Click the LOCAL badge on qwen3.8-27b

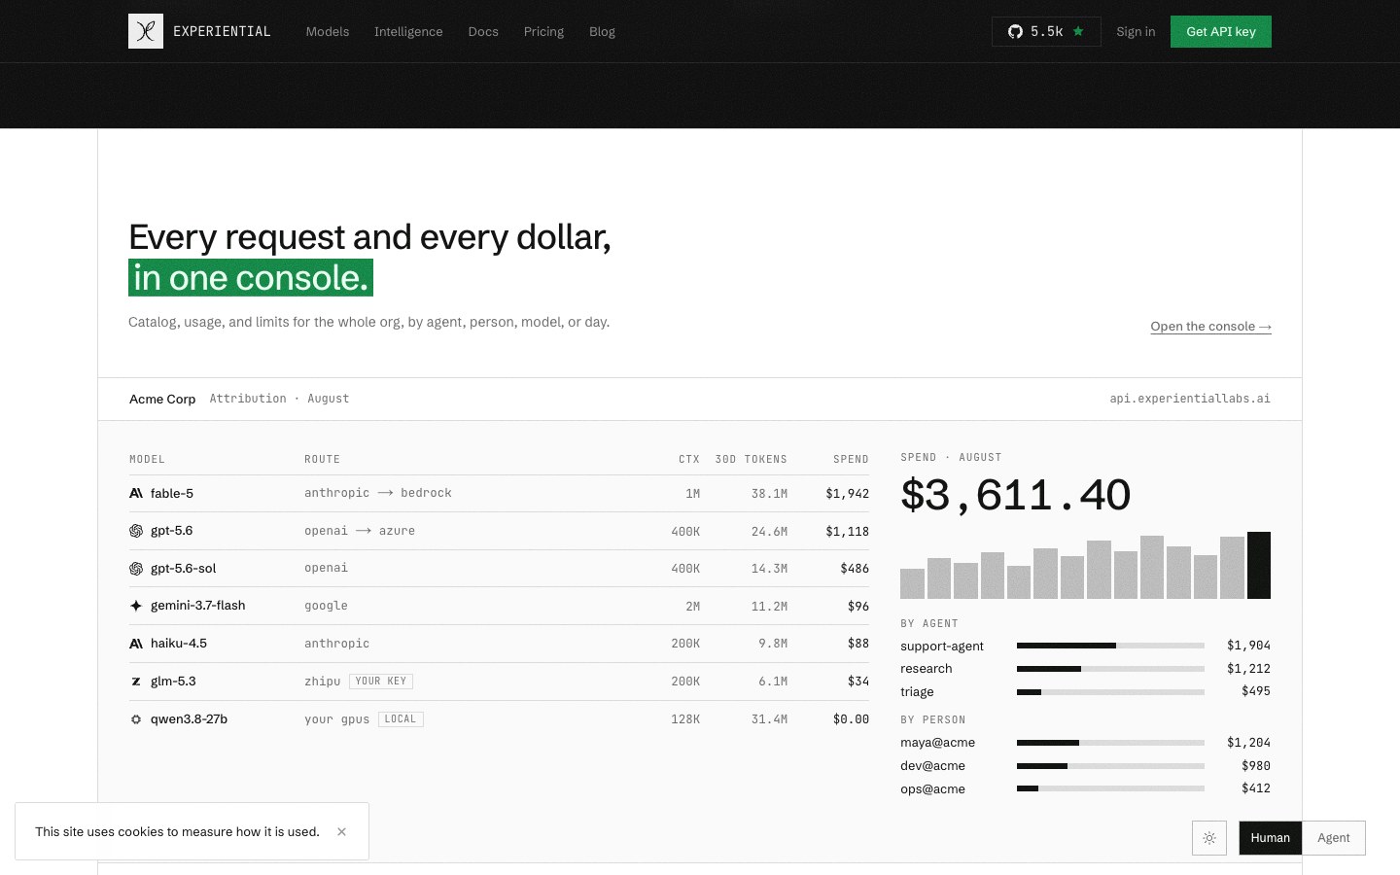(401, 719)
